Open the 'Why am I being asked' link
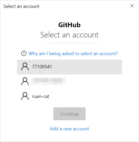The height and width of the screenshot is (142, 139). coord(73,54)
